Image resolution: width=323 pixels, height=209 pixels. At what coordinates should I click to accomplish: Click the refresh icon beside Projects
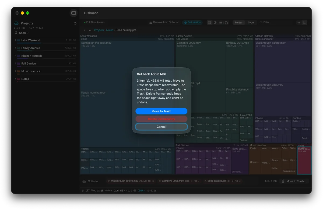pos(75,23)
